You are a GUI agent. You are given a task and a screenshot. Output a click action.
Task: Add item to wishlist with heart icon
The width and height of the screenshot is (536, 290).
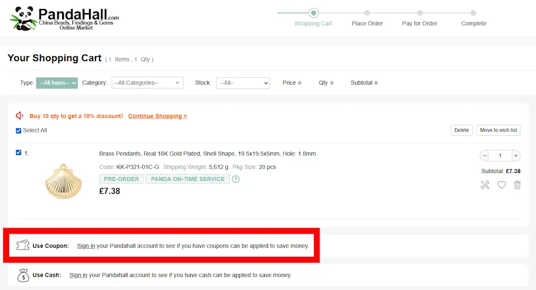[502, 185]
